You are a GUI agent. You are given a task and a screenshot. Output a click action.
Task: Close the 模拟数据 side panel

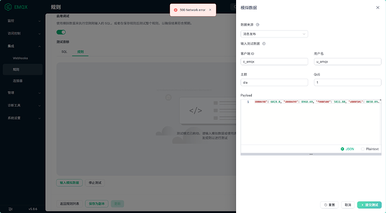(378, 8)
